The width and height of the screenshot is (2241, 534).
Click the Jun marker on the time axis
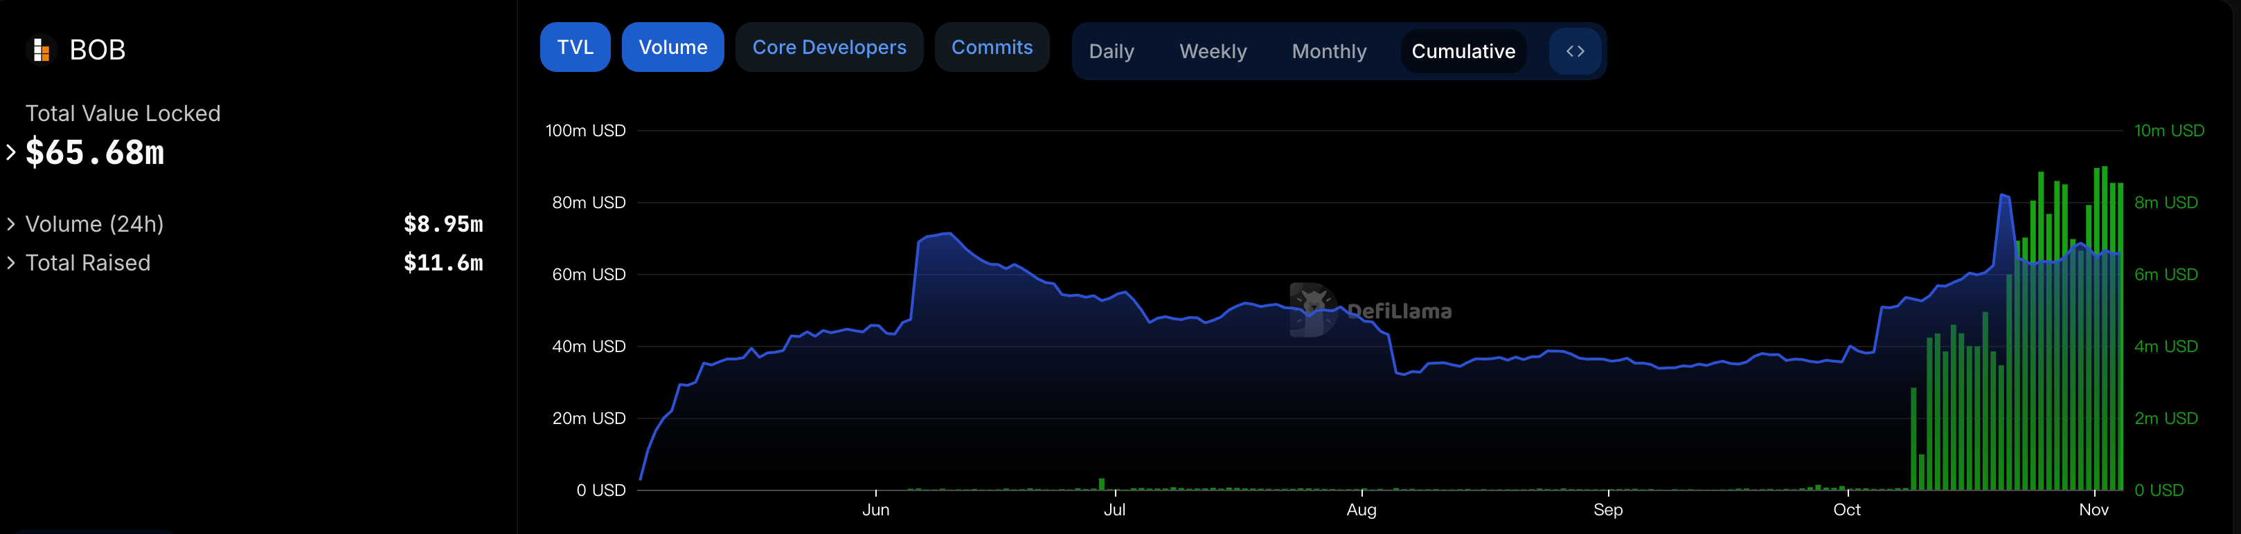coord(875,510)
